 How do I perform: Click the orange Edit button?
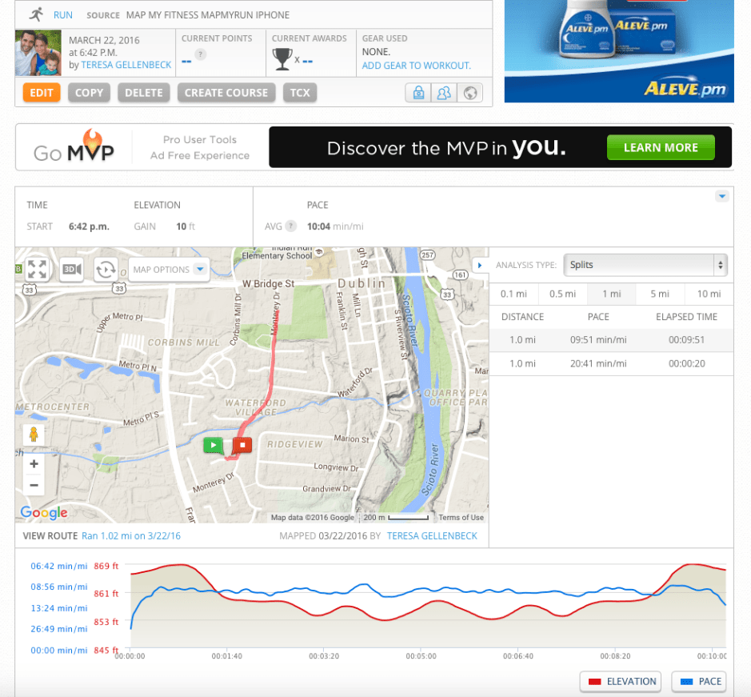pos(42,93)
